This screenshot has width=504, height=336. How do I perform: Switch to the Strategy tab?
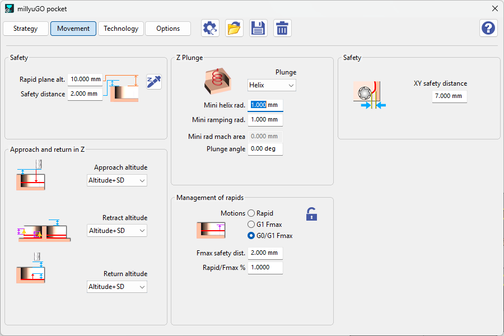pos(26,29)
